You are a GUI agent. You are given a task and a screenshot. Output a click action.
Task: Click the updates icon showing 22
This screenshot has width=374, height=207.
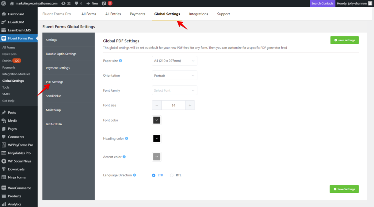pyautogui.click(x=64, y=3)
